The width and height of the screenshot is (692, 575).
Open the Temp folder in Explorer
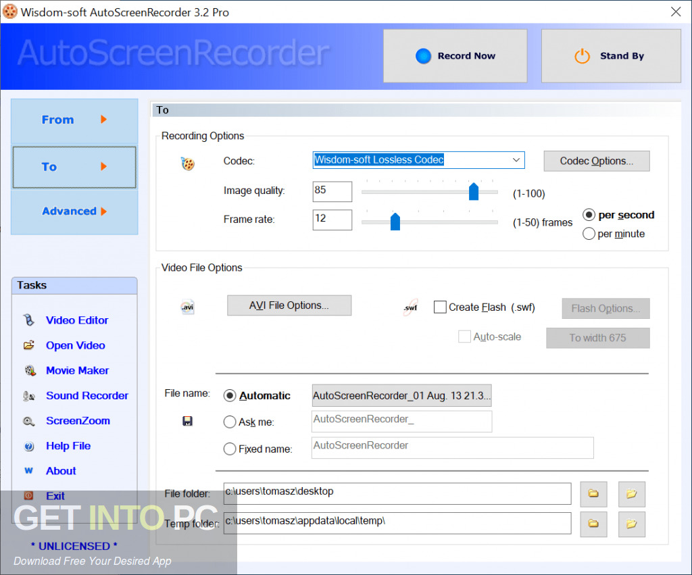click(x=632, y=524)
